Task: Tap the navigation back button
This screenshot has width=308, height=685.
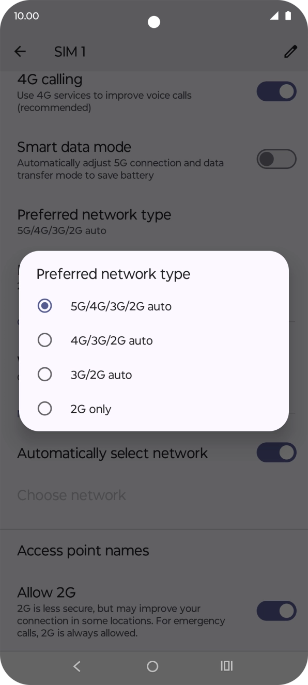Action: [x=76, y=666]
